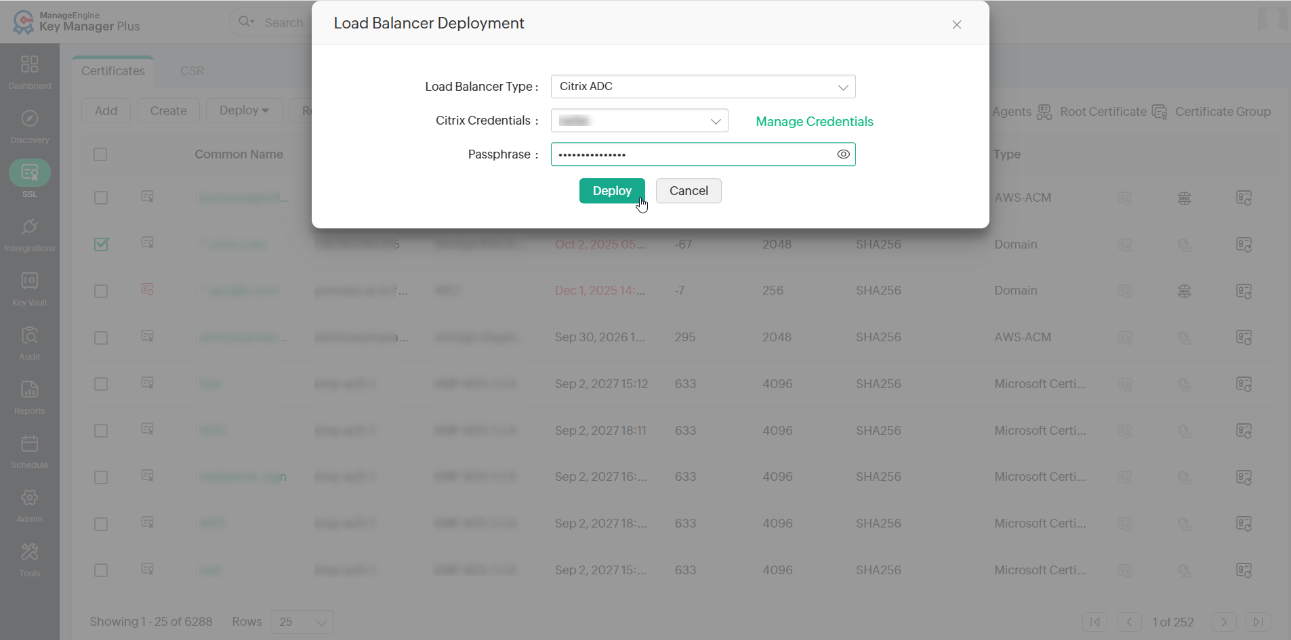Click certificate icon in Sep 30, 2026 row
The height and width of the screenshot is (640, 1291).
(x=147, y=336)
